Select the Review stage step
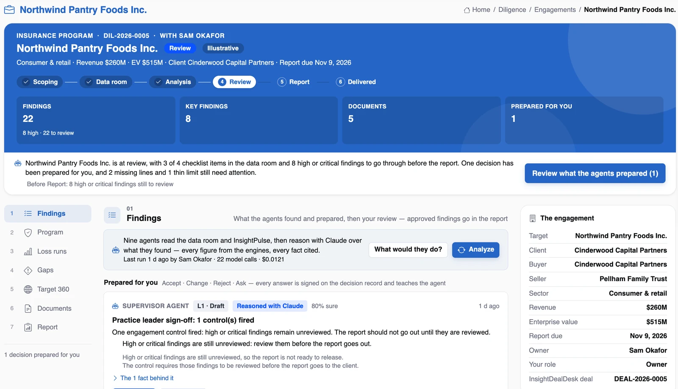 tap(234, 82)
